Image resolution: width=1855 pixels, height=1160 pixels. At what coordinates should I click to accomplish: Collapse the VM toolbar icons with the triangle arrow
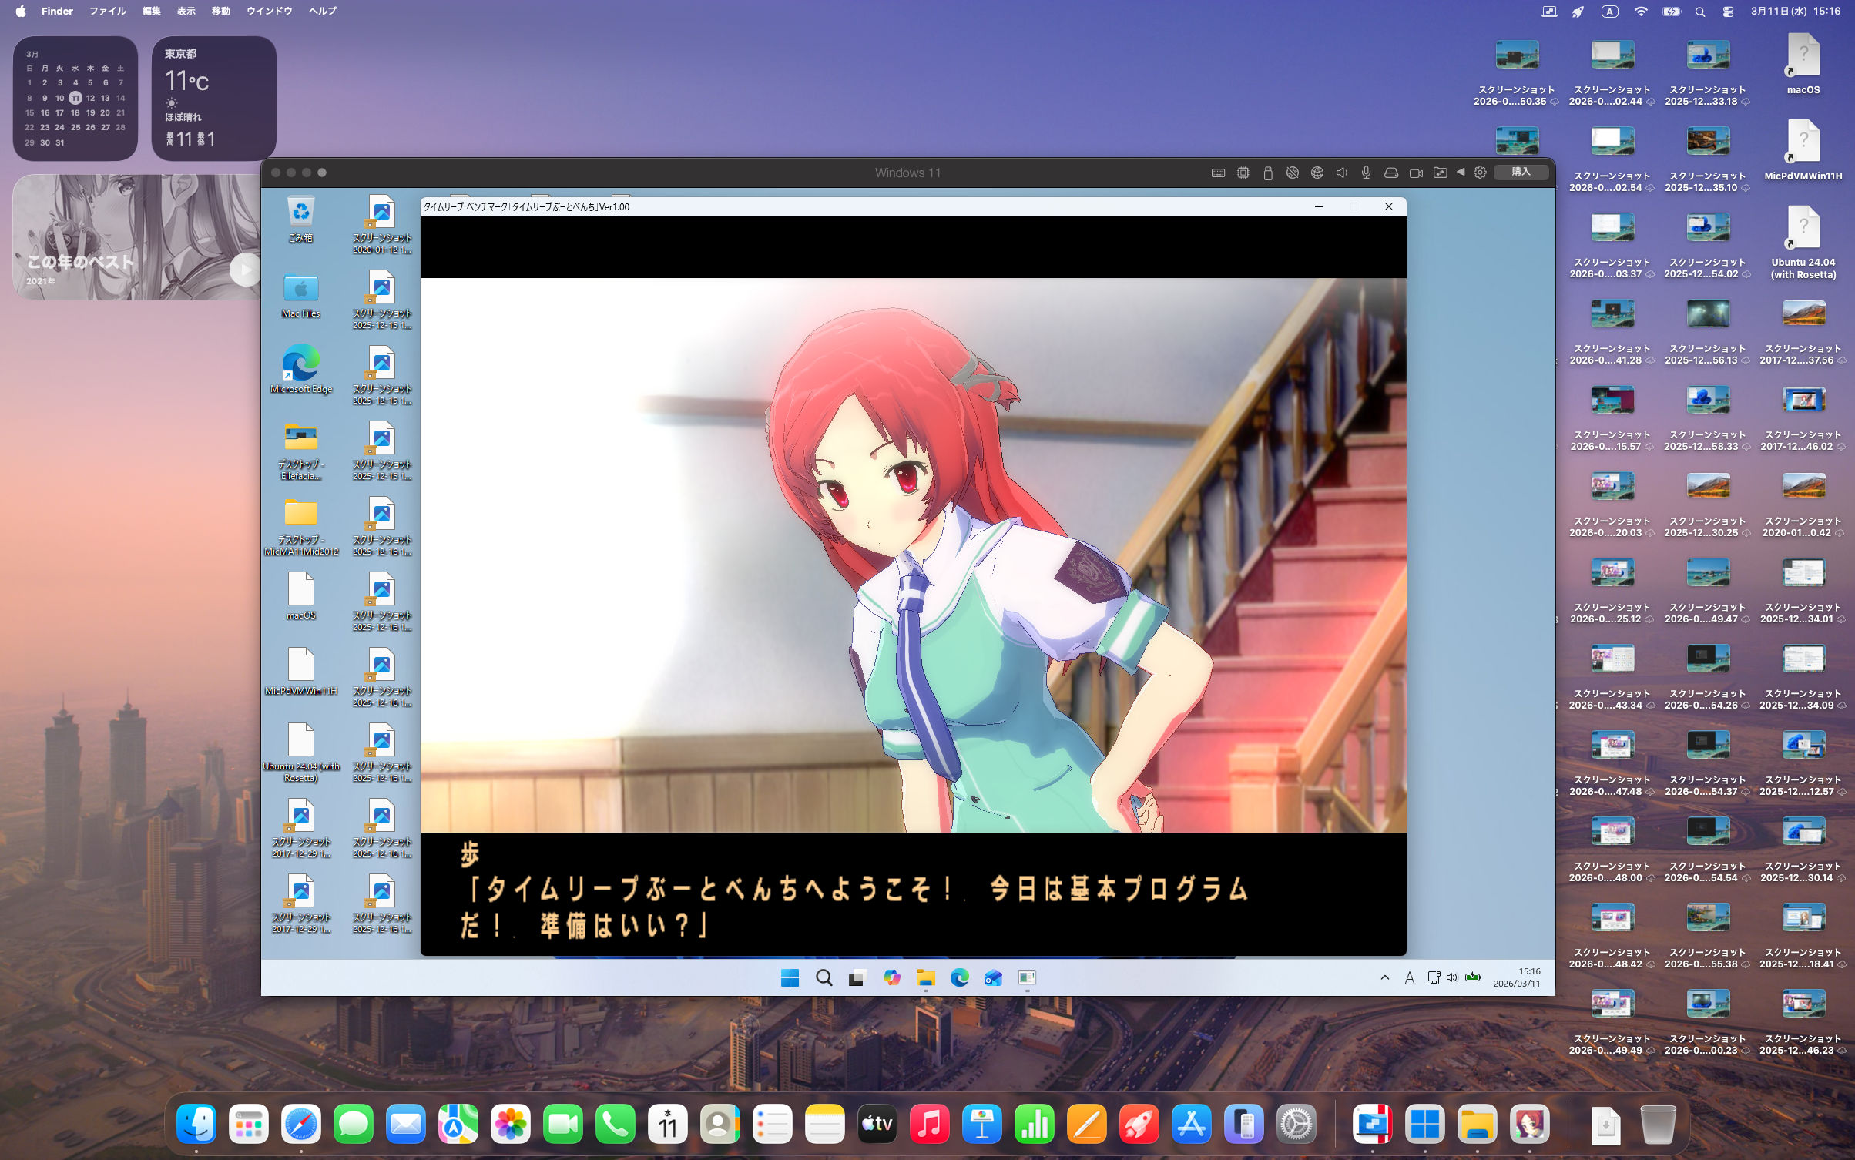click(1461, 173)
